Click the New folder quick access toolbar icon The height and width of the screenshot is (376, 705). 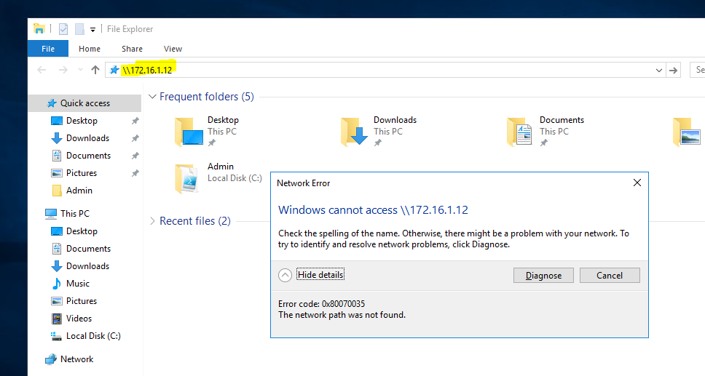point(79,29)
